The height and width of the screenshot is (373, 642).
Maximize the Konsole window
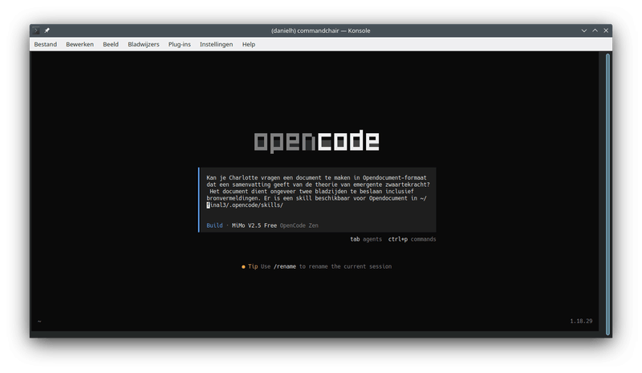tap(595, 30)
